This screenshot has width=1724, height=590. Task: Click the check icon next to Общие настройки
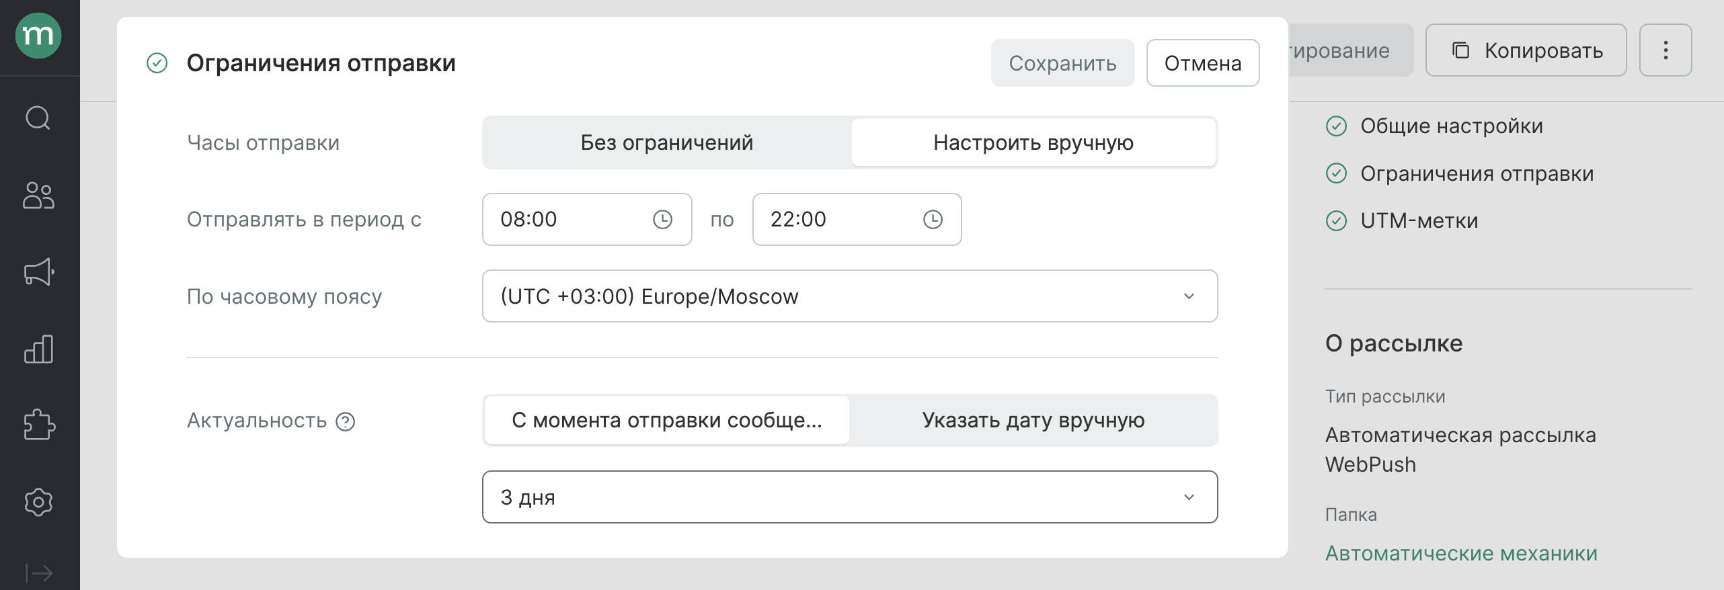(1336, 126)
